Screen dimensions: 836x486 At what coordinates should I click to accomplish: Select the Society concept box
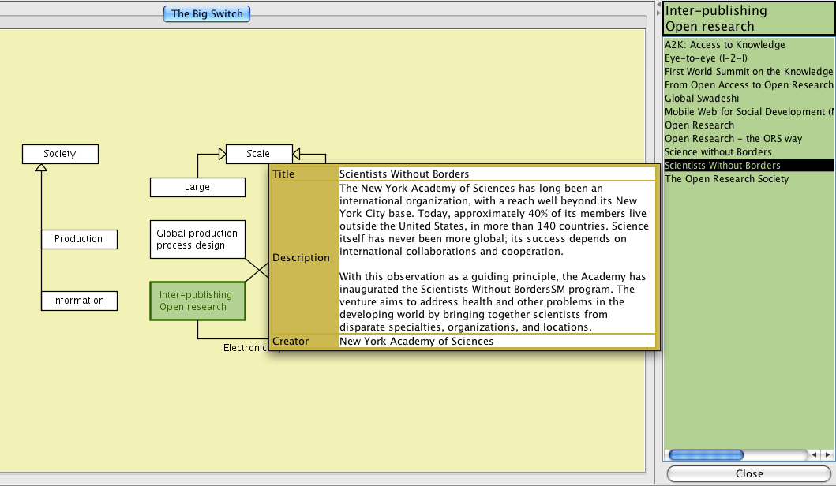click(60, 154)
